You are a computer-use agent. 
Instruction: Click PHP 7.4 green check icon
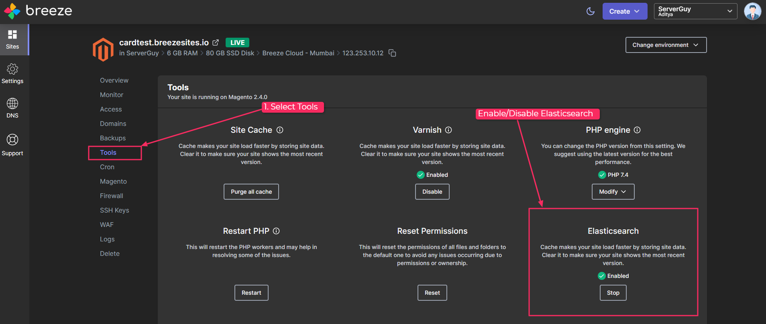click(602, 175)
